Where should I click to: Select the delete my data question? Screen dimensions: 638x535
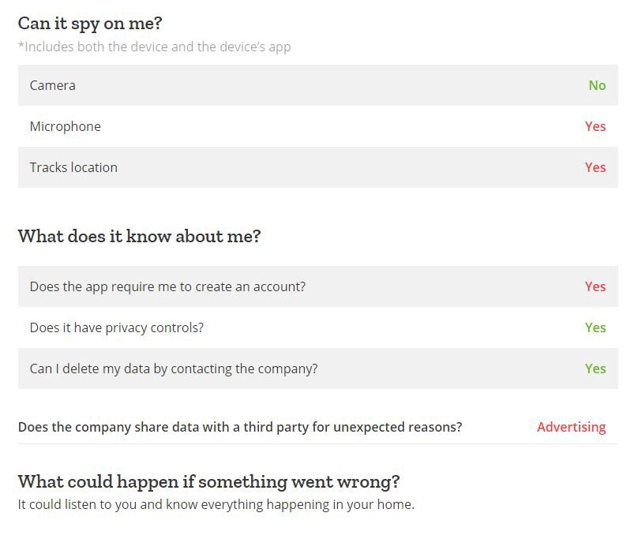(x=174, y=369)
